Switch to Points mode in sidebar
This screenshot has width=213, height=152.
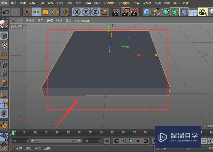4,64
